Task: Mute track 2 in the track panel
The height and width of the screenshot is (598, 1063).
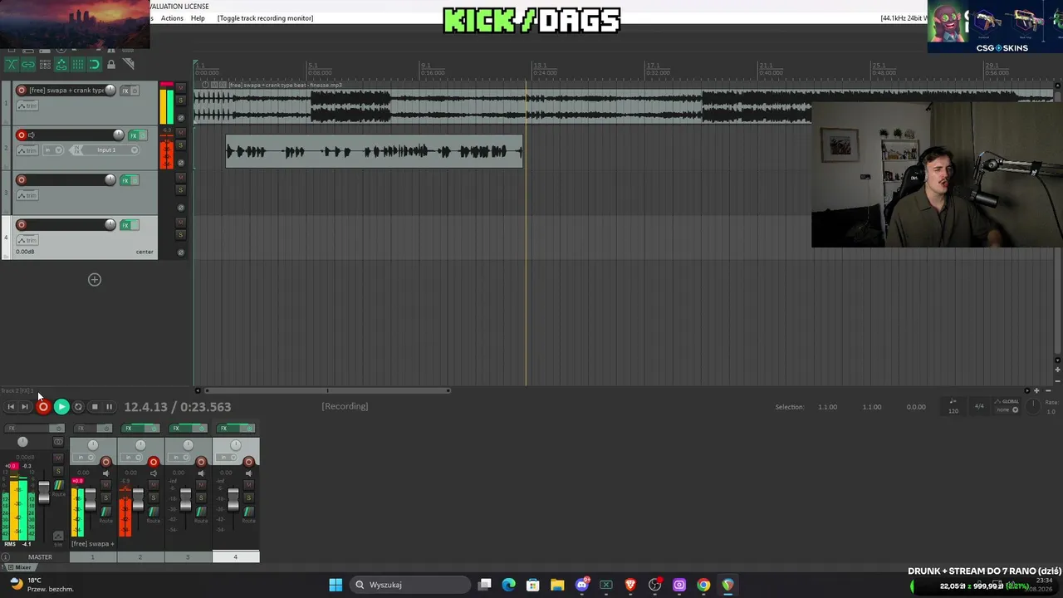Action: pos(181,133)
